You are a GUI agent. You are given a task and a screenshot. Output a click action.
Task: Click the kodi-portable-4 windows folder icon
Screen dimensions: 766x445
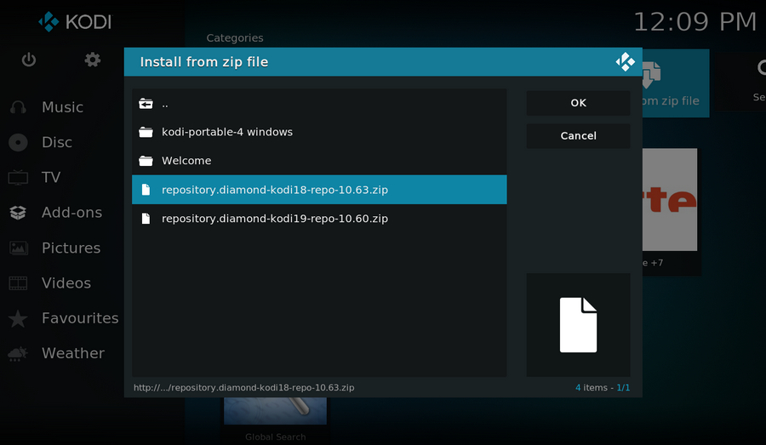[x=146, y=132]
